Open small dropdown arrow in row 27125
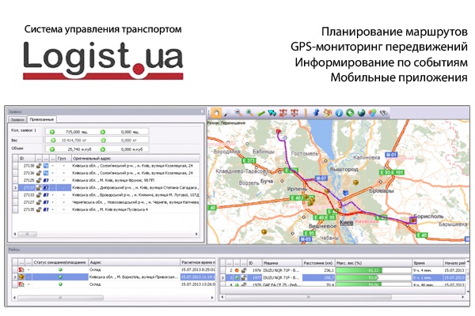This screenshot has width=475, height=316. click(x=53, y=180)
